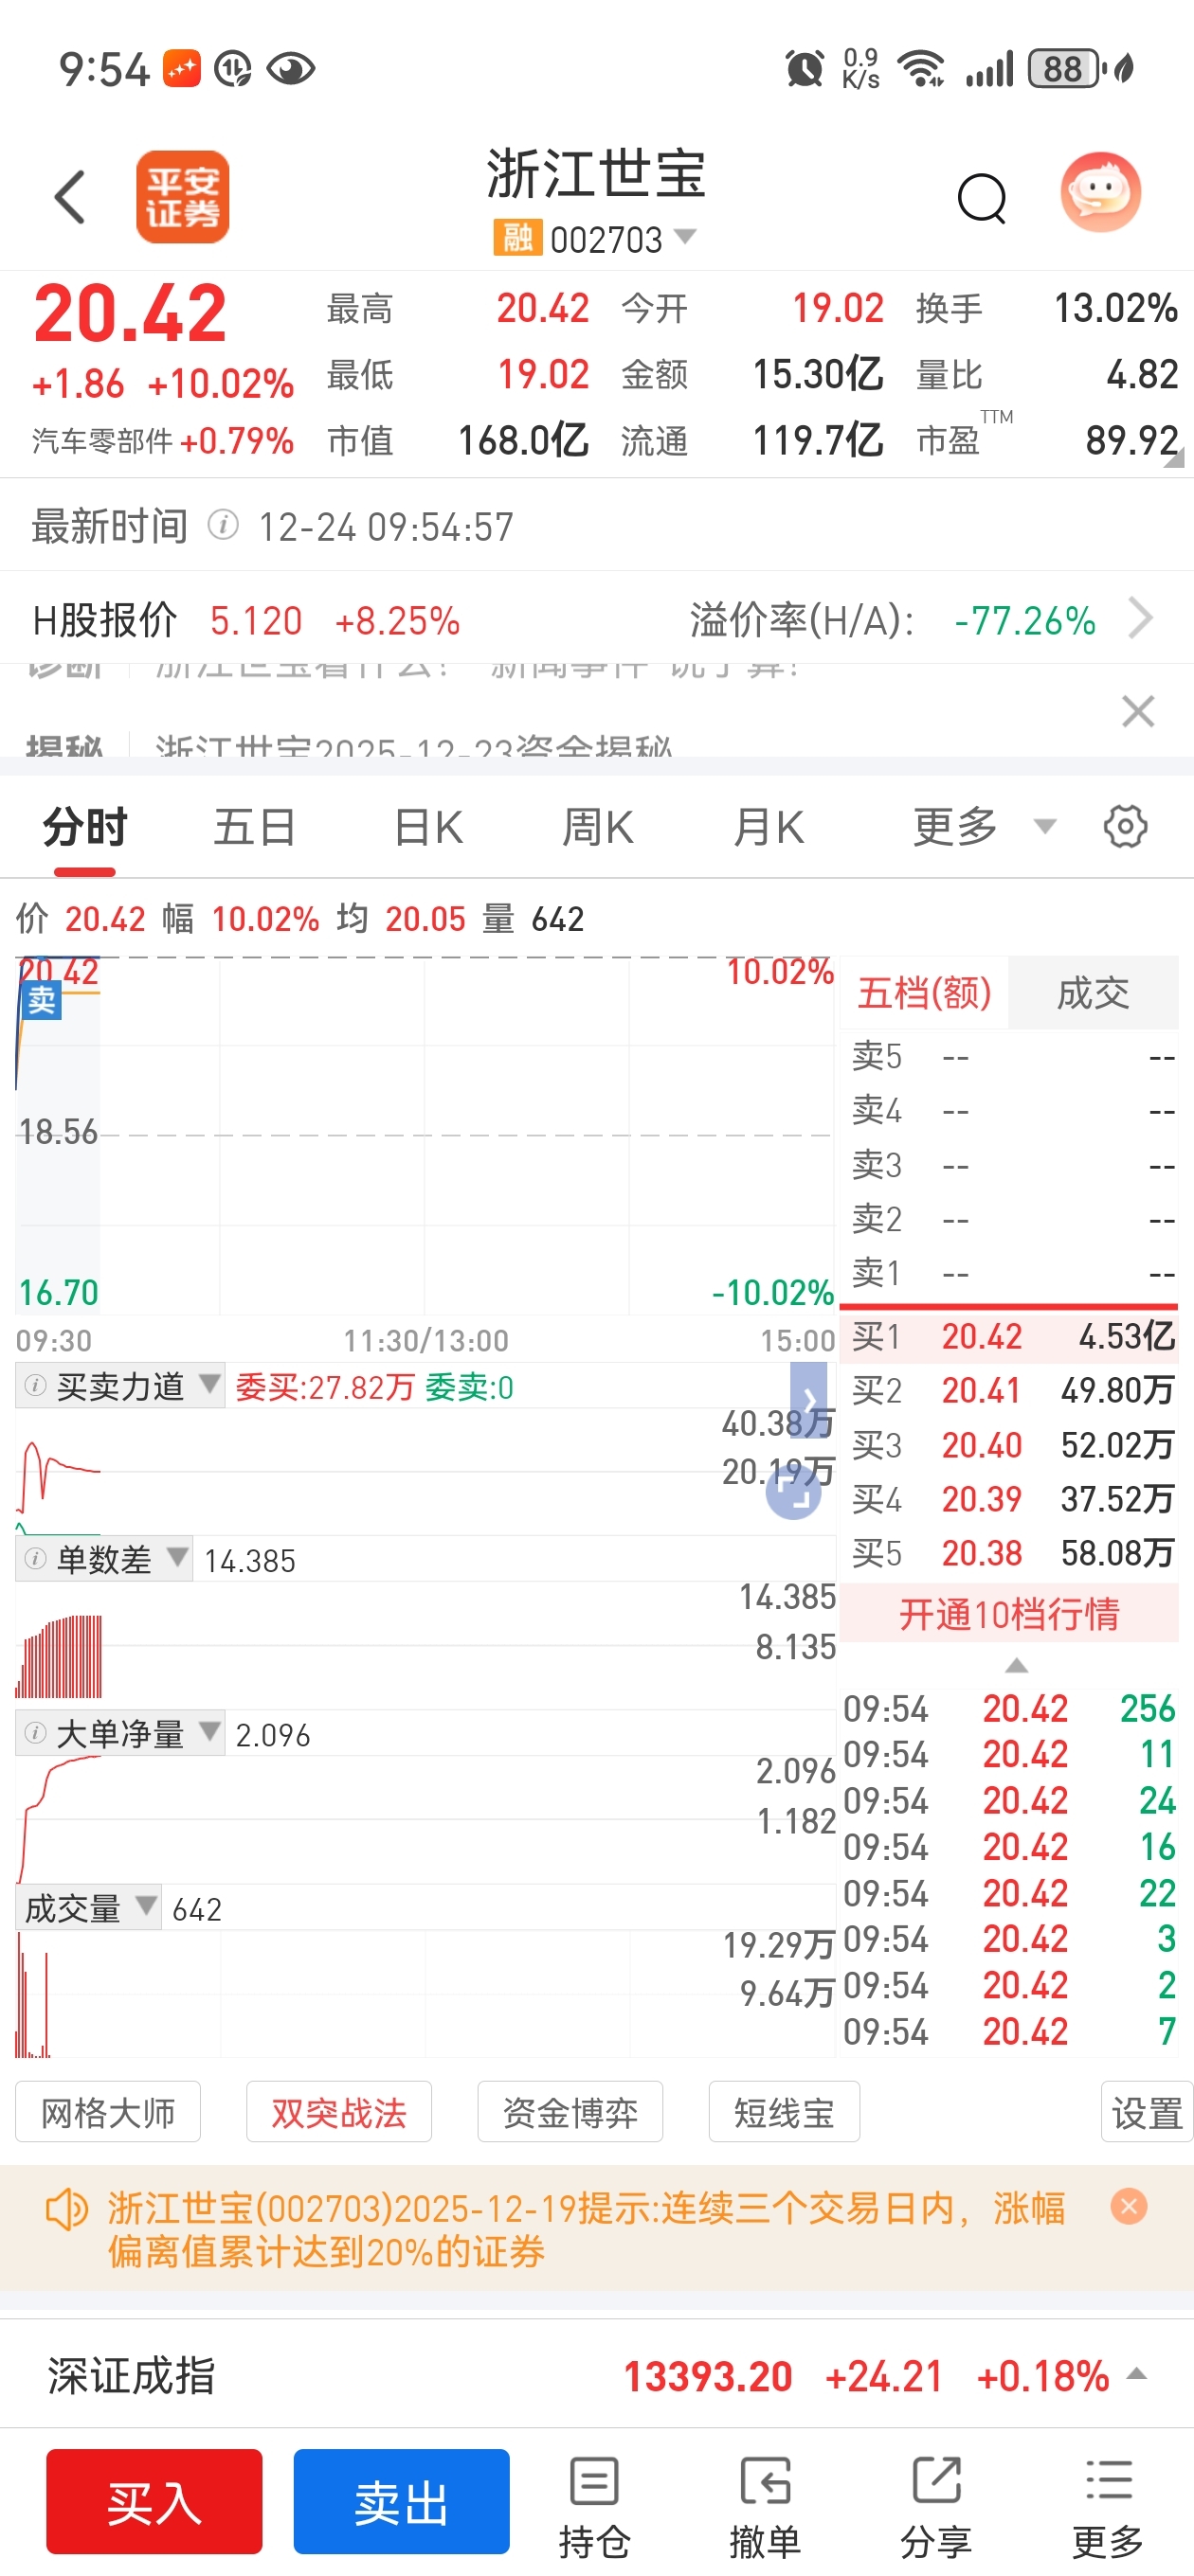
Task: Tap the info icon beside 最新时间
Action: (224, 525)
